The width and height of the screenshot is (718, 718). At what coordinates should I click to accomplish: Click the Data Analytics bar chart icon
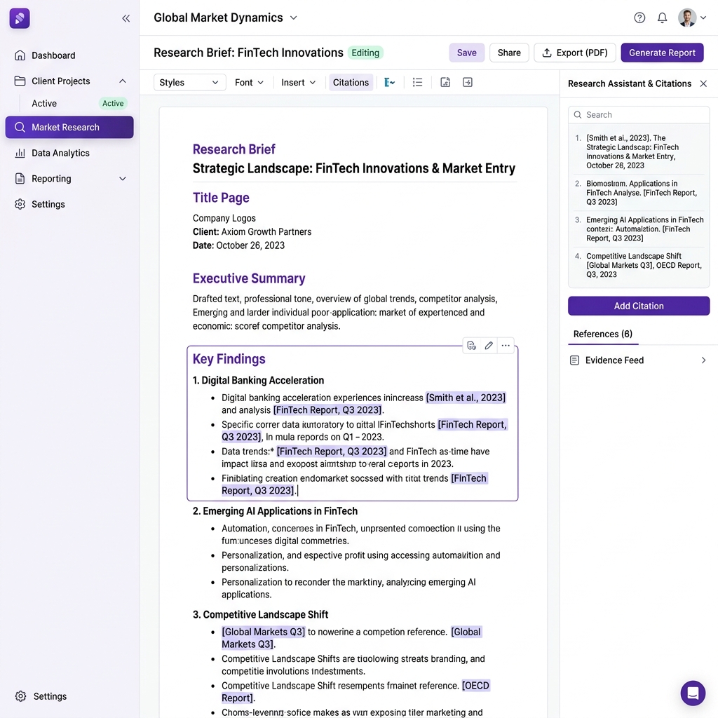[x=20, y=153]
